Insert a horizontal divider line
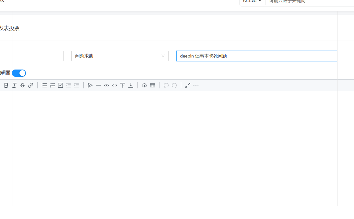 (98, 85)
